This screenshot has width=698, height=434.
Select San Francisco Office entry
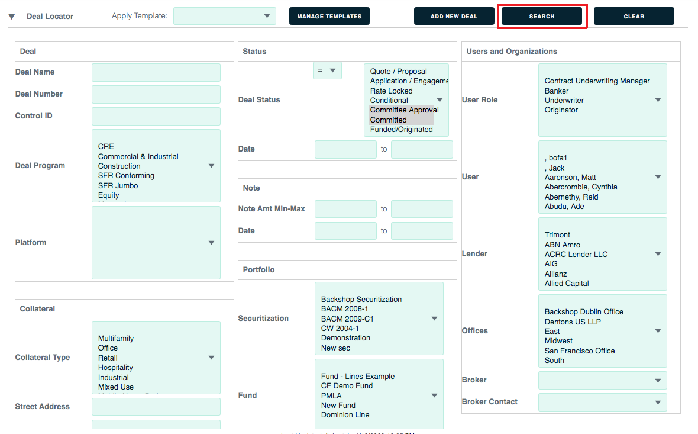(x=579, y=351)
